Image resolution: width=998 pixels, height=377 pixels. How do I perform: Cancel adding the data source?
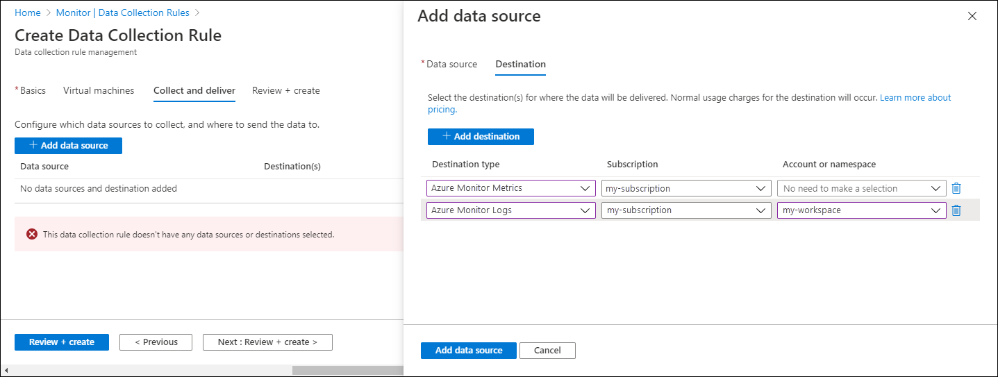click(x=547, y=351)
